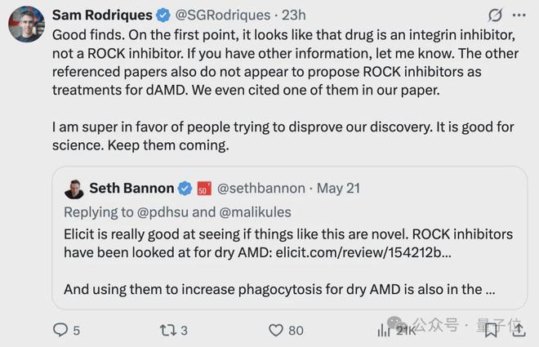Bookmark the tweet by Sam Rodrigues

[490, 330]
